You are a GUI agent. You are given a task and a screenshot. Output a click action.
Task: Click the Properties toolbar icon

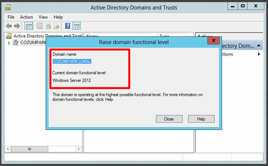[x=39, y=26]
